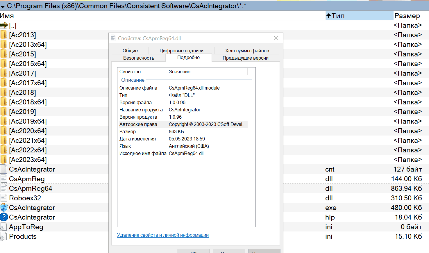This screenshot has width=429, height=253.
Task: Click the parent directory up-arrow icon
Action: tap(4, 26)
